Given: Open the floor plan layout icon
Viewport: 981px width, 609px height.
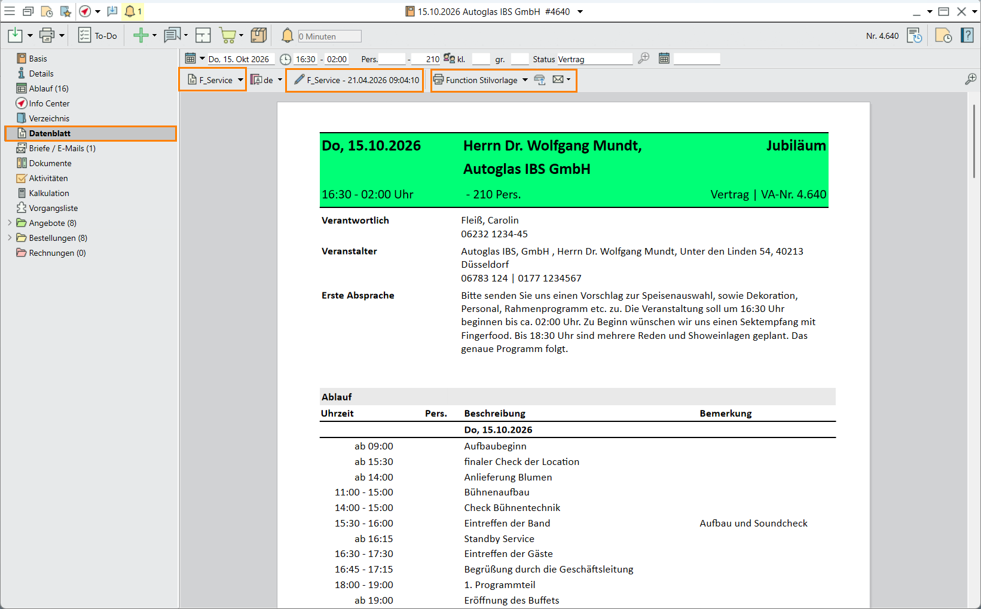Looking at the screenshot, I should click(203, 36).
